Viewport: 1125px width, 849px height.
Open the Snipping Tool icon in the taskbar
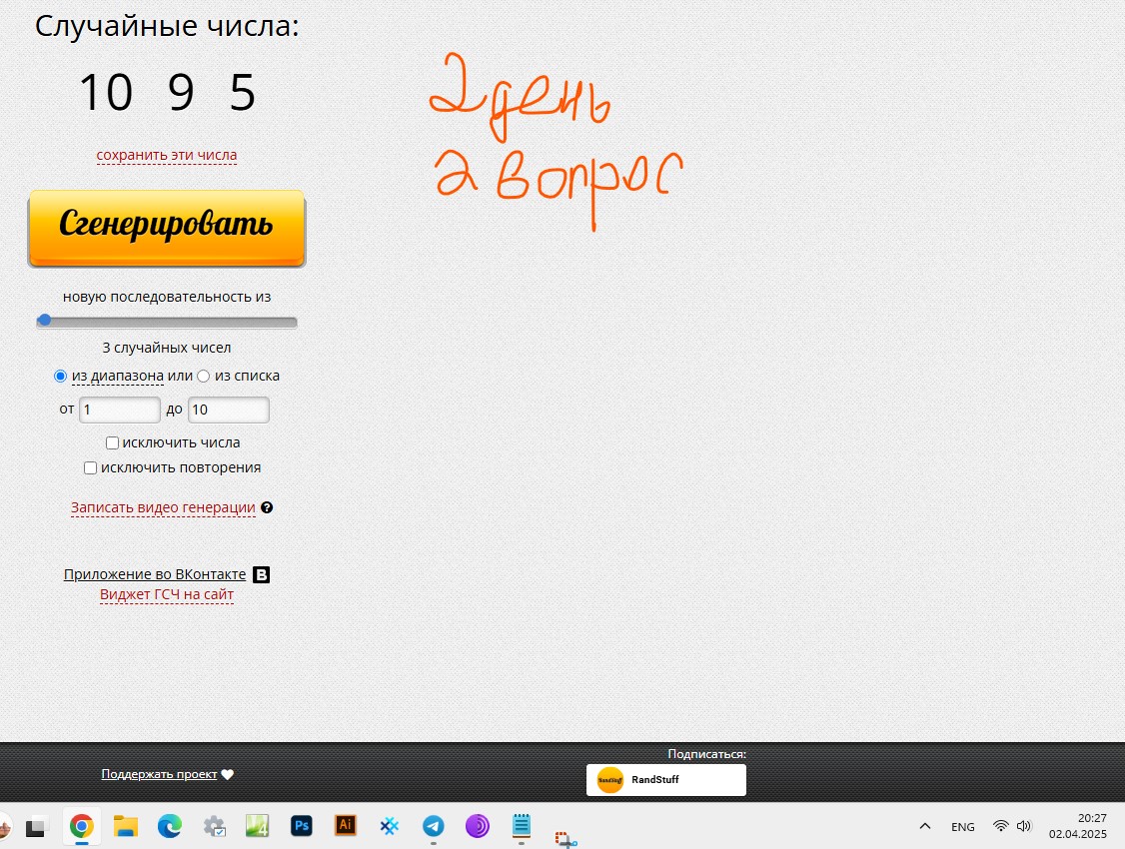565,838
